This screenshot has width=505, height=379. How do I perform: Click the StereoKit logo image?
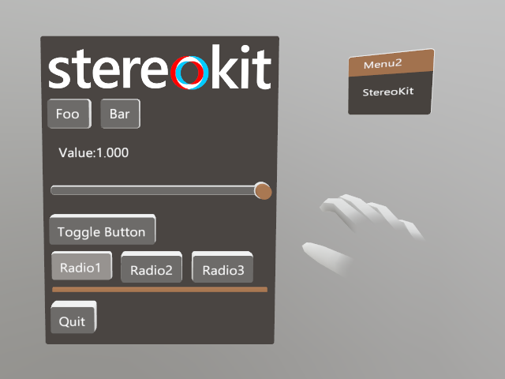[x=159, y=67]
